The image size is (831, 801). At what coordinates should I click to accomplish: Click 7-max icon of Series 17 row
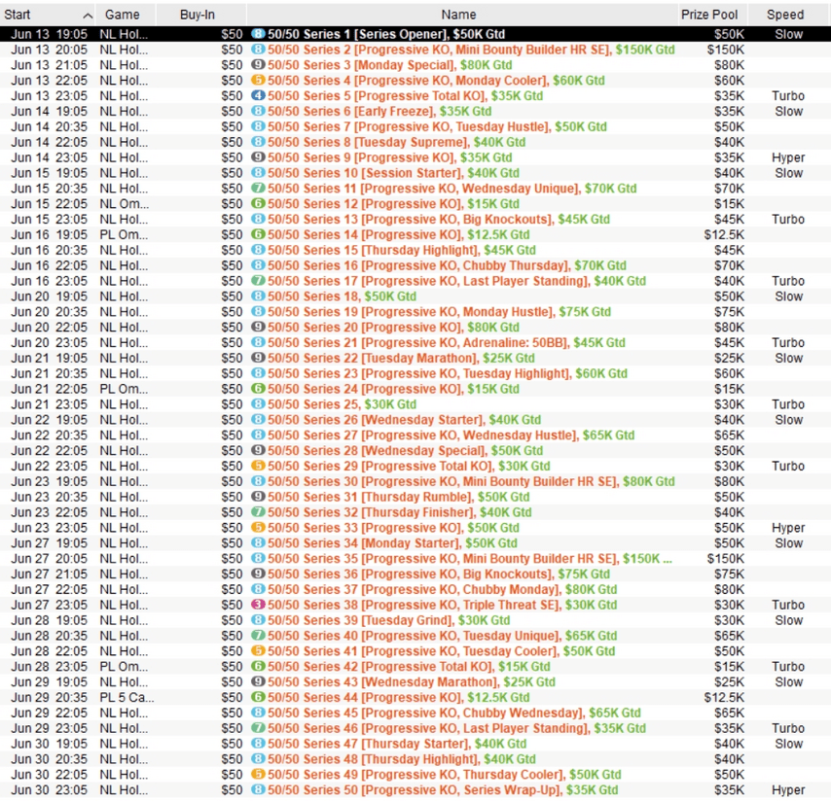click(x=258, y=281)
